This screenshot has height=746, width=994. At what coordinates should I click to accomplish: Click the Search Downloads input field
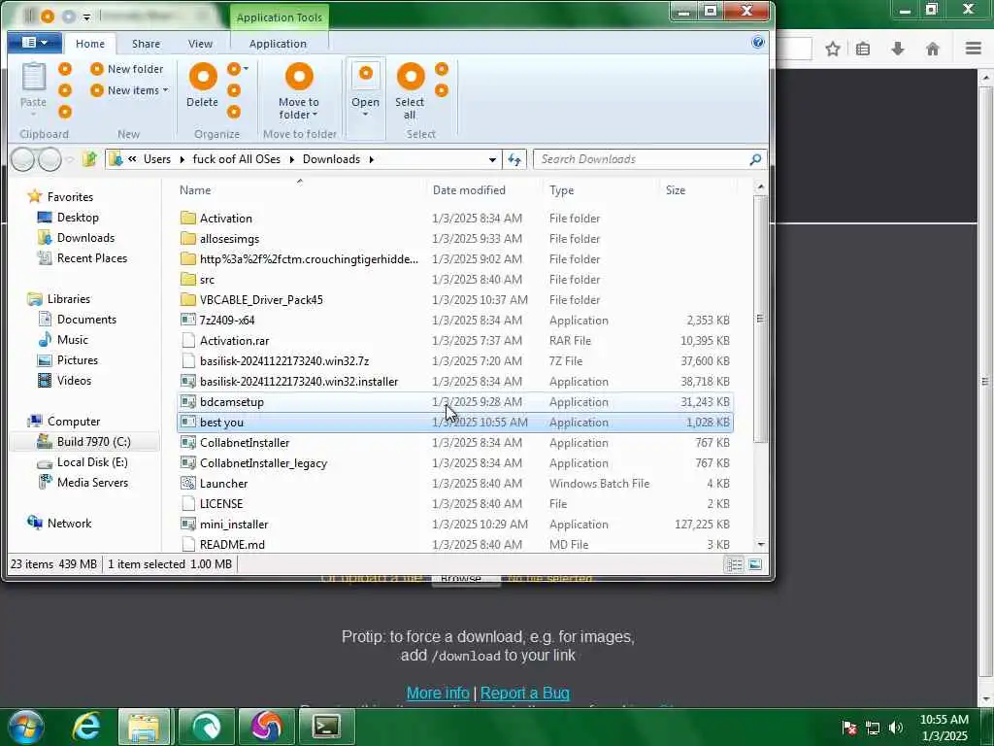tap(641, 159)
